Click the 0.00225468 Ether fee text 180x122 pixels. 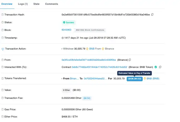point(71,98)
